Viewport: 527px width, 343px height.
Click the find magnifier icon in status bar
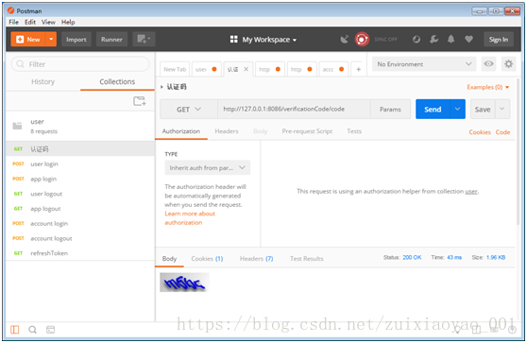(33, 330)
